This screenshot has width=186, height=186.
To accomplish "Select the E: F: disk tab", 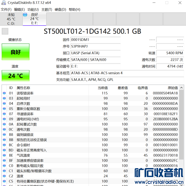I will point(34,19).
